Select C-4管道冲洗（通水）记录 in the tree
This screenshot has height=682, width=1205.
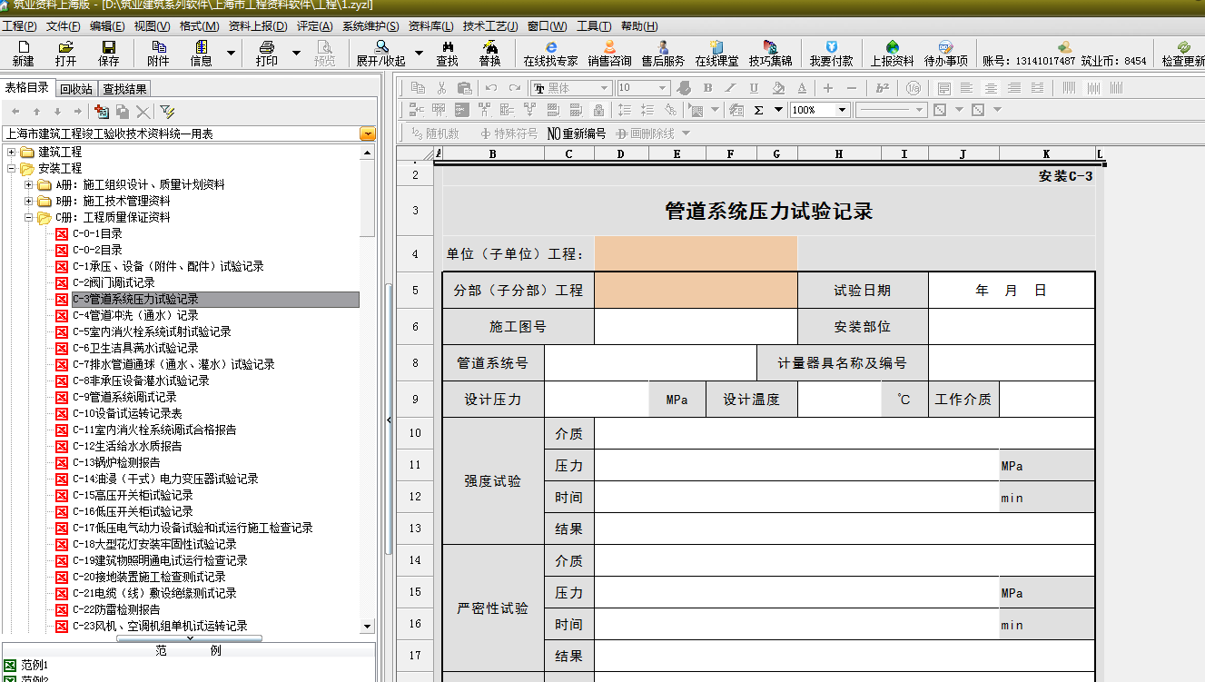point(135,315)
